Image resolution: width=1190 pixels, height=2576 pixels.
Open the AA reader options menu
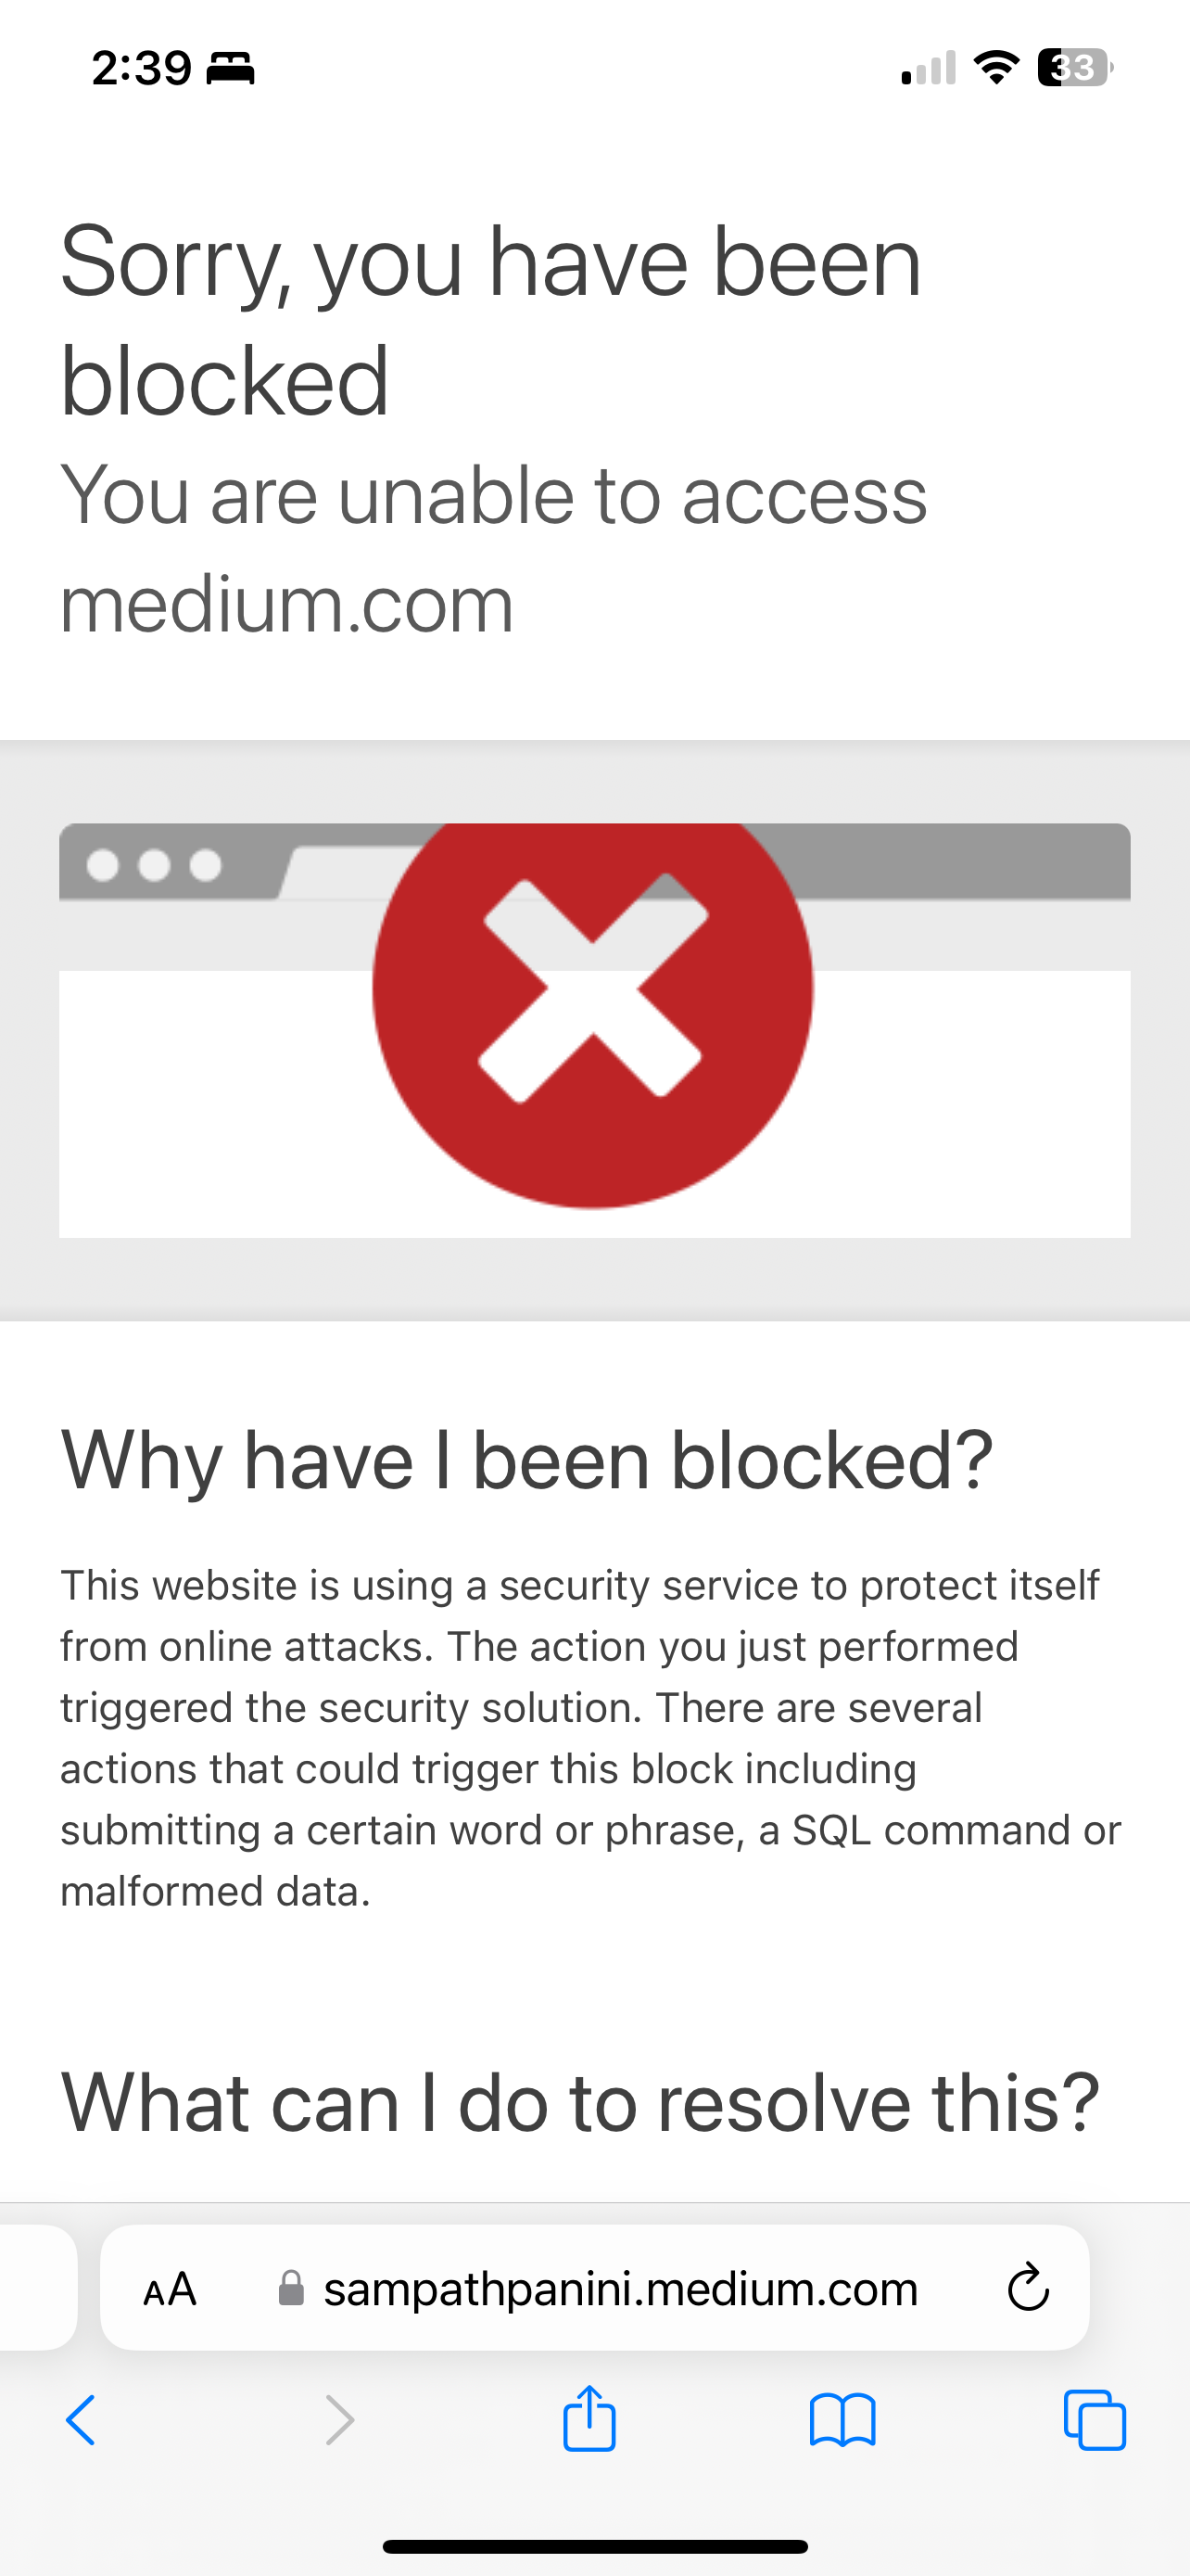170,2289
